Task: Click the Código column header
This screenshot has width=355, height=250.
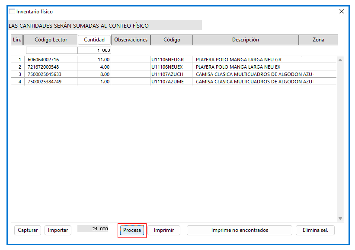Action: tap(172, 40)
